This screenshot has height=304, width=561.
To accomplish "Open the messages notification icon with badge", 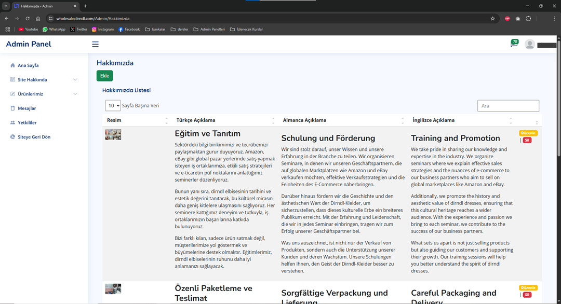I will 514,44.
